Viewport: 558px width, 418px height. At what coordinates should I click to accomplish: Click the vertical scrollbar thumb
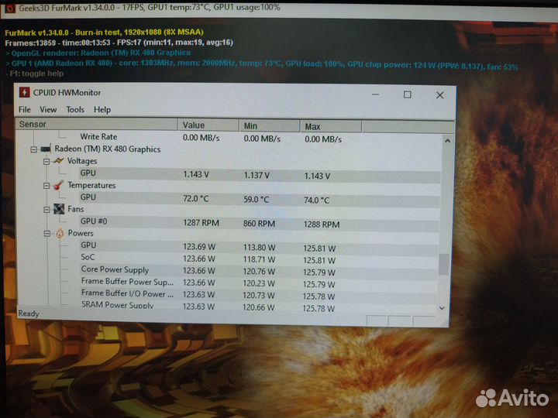[444, 264]
